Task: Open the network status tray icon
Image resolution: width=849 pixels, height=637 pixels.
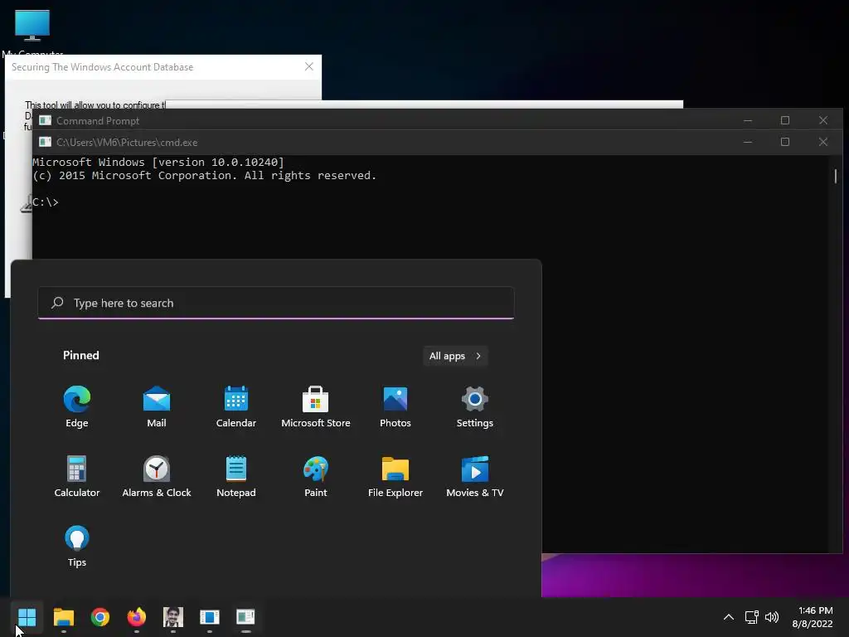Action: 751,617
